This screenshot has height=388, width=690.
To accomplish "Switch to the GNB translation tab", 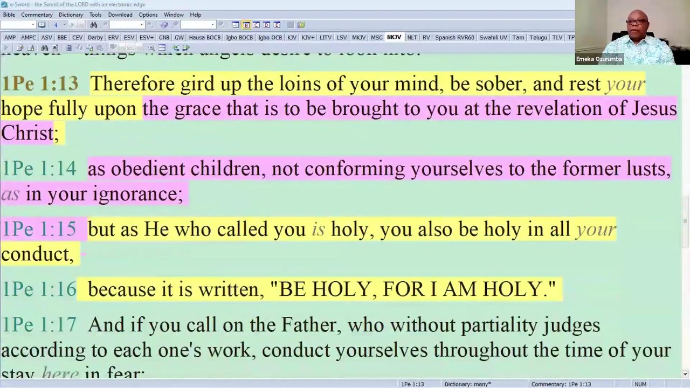I will [164, 38].
